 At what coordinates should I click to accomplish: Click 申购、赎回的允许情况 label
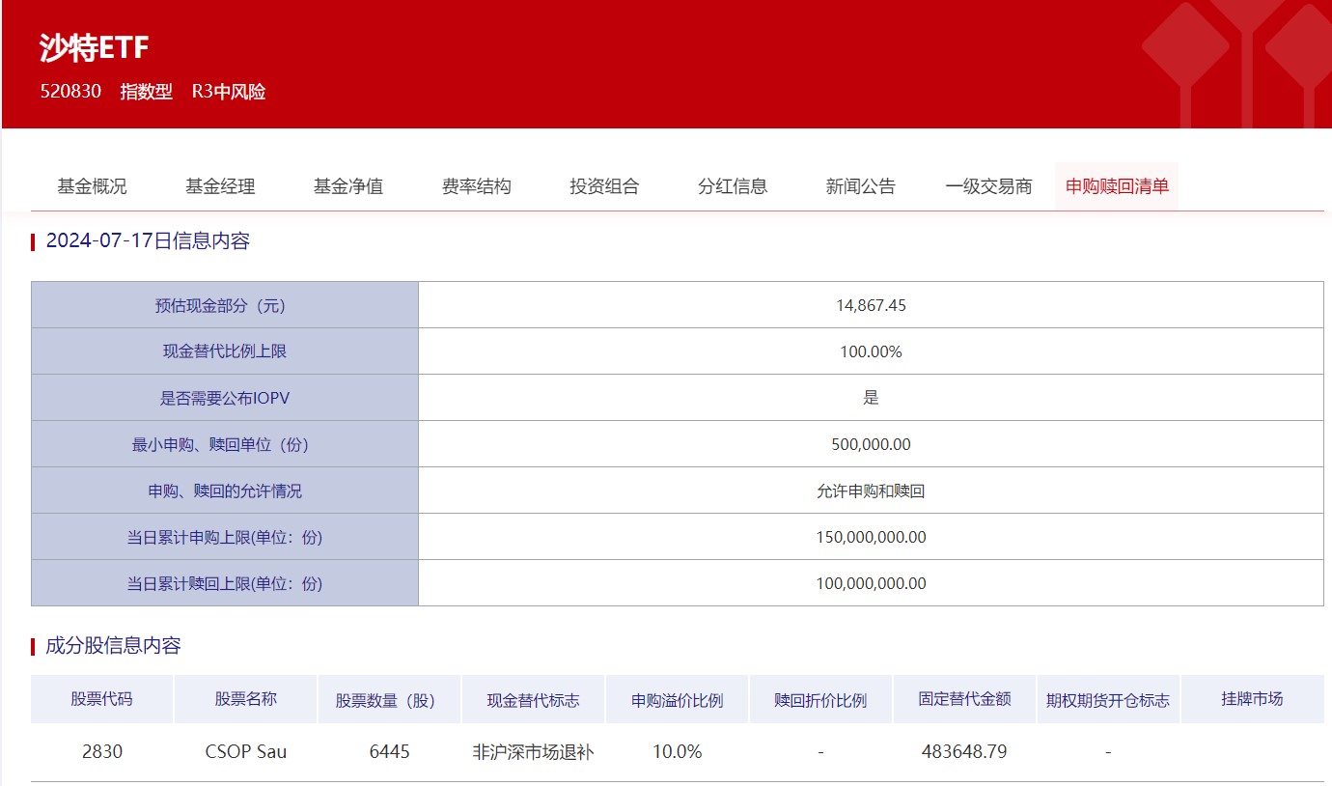(225, 491)
